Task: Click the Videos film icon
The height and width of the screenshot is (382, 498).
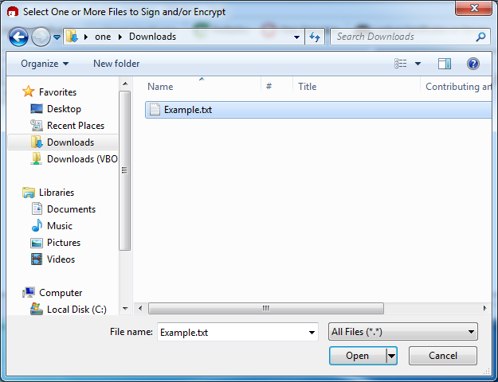Action: 37,259
